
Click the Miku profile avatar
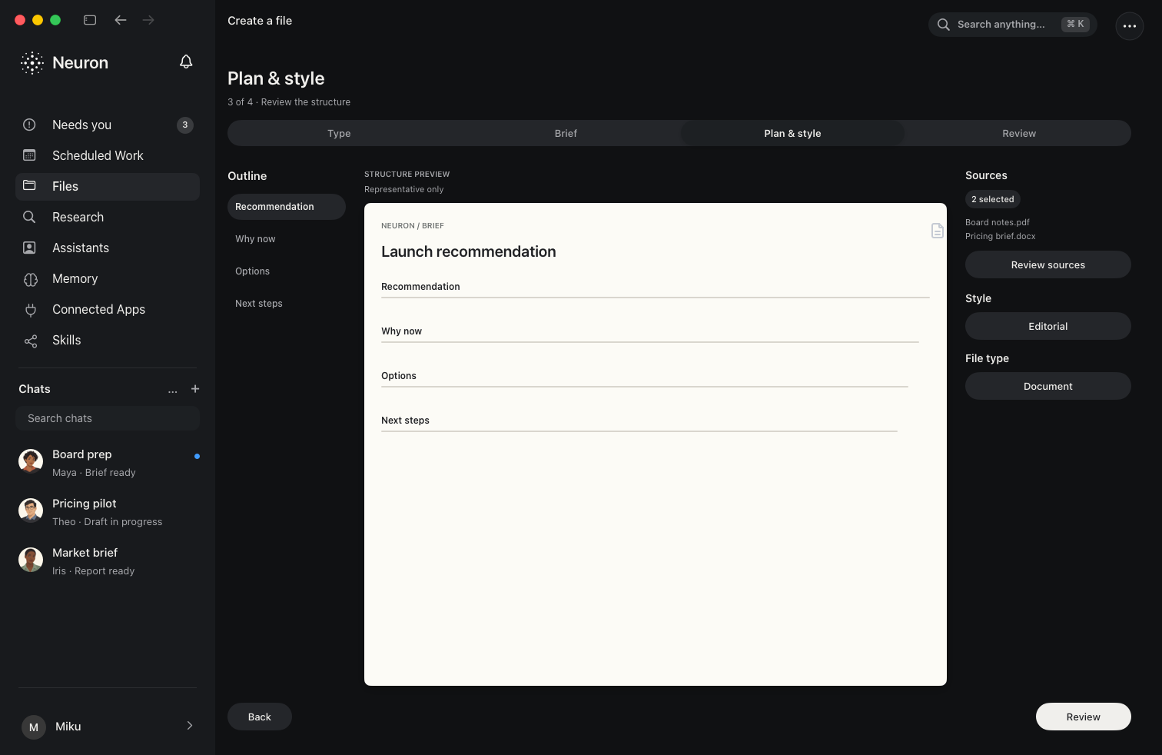tap(34, 727)
